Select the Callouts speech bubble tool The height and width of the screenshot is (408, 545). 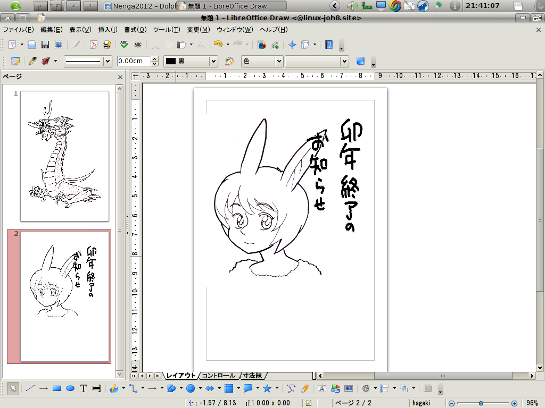point(248,388)
